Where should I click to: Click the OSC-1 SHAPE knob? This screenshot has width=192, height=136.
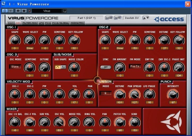coord(15,40)
